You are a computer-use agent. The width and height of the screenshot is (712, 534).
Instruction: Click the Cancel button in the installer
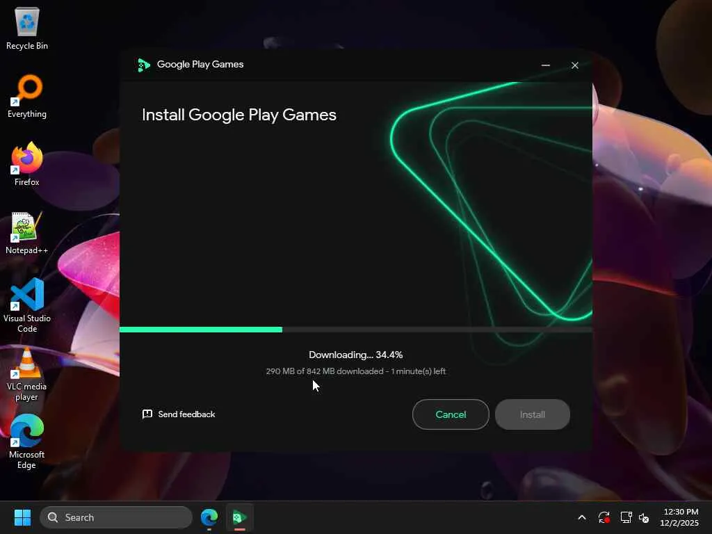[x=451, y=414]
